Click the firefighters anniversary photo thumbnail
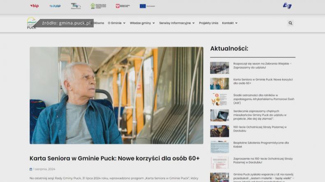The height and width of the screenshot is (182, 325). [220, 131]
